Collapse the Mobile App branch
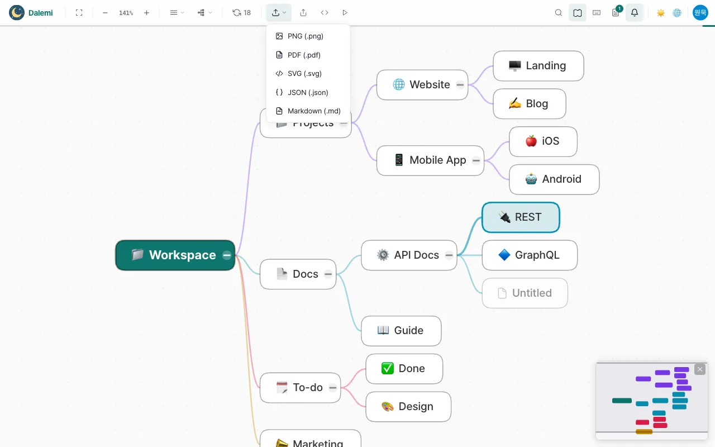Image resolution: width=715 pixels, height=447 pixels. tap(476, 160)
